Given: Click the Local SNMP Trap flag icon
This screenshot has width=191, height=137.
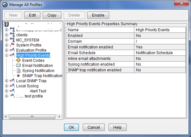Looking at the screenshot, I should point(12,81).
